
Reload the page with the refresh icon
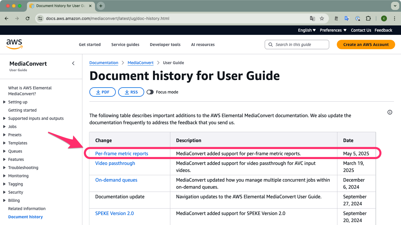[28, 18]
